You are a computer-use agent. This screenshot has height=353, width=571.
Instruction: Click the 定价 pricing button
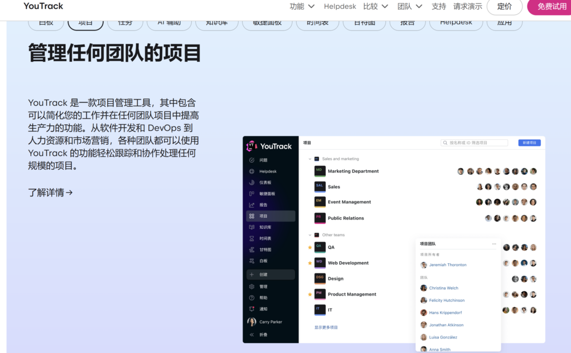504,7
